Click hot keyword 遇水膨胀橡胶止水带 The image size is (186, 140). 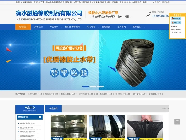104,94
